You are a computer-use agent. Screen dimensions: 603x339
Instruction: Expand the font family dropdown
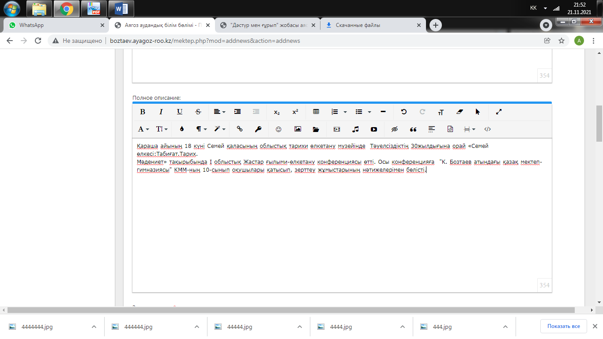tap(143, 129)
